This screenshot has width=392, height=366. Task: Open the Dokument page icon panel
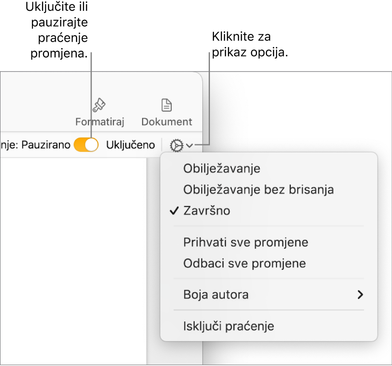coord(166,112)
